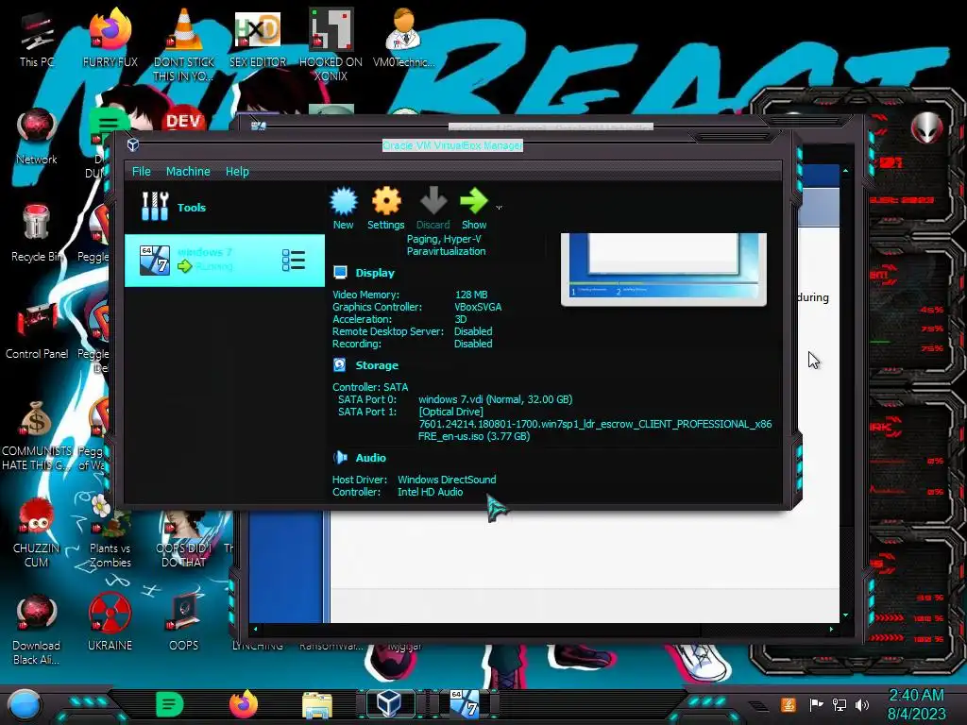Click the windows 7 VM preview thumbnail

click(664, 269)
